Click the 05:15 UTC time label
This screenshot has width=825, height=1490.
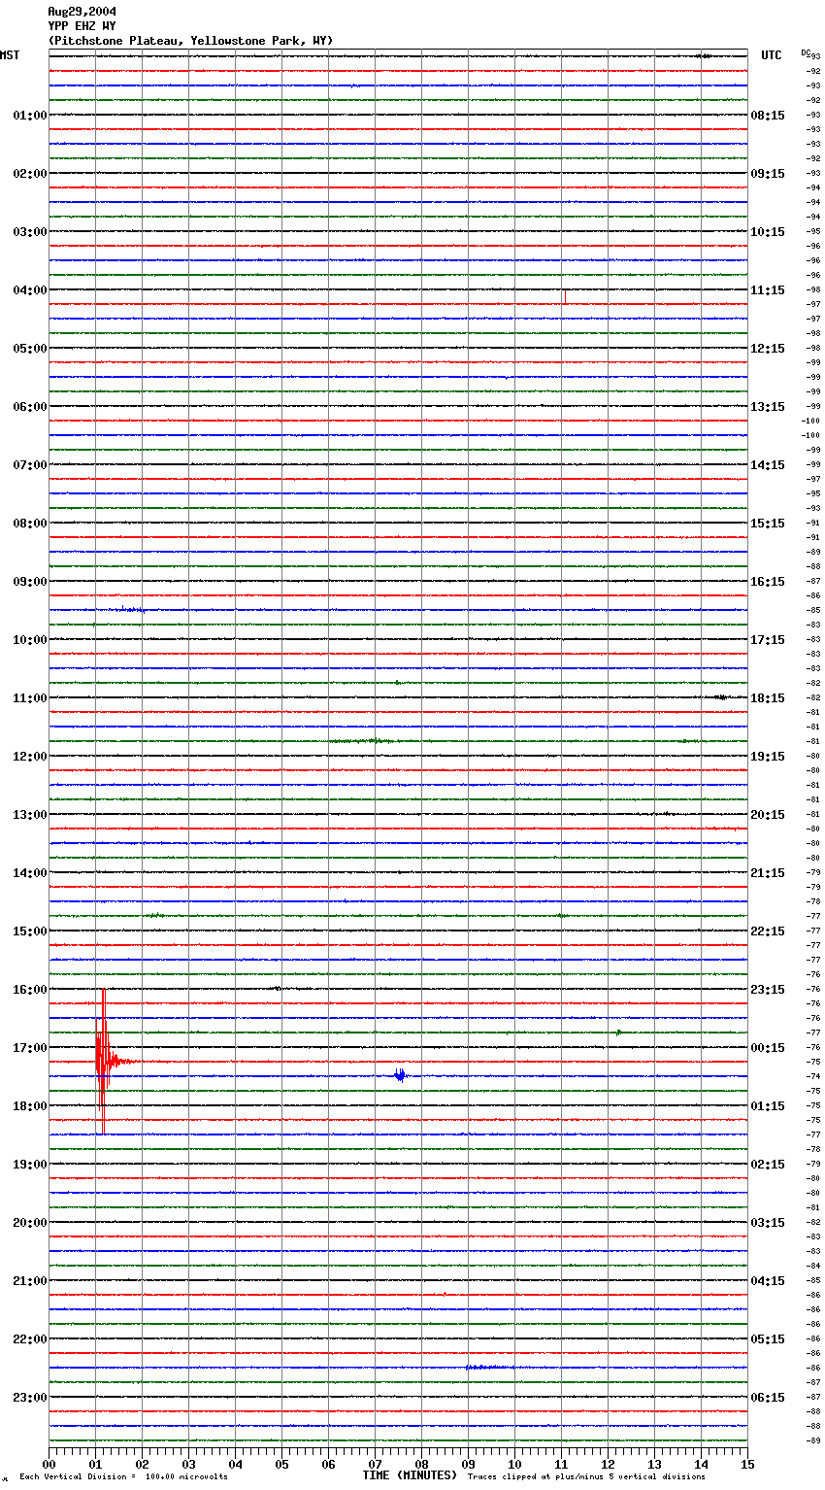pos(768,1339)
